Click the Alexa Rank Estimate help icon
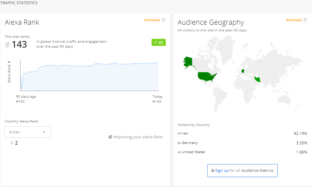Viewport: 312px width, 187px height. (163, 20)
